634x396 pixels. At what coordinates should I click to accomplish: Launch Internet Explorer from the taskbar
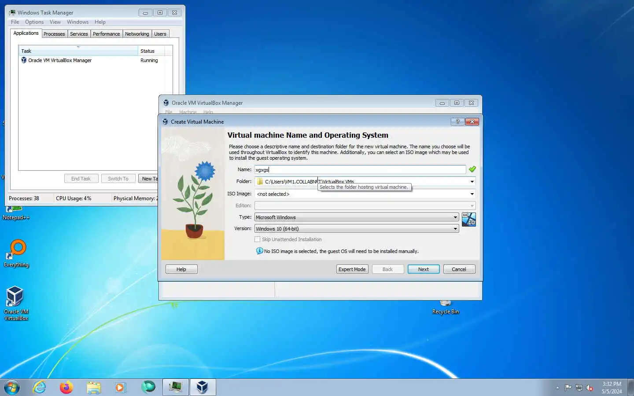[40, 387]
